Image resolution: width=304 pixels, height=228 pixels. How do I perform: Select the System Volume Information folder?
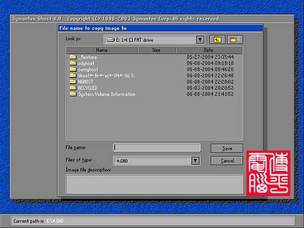point(102,94)
